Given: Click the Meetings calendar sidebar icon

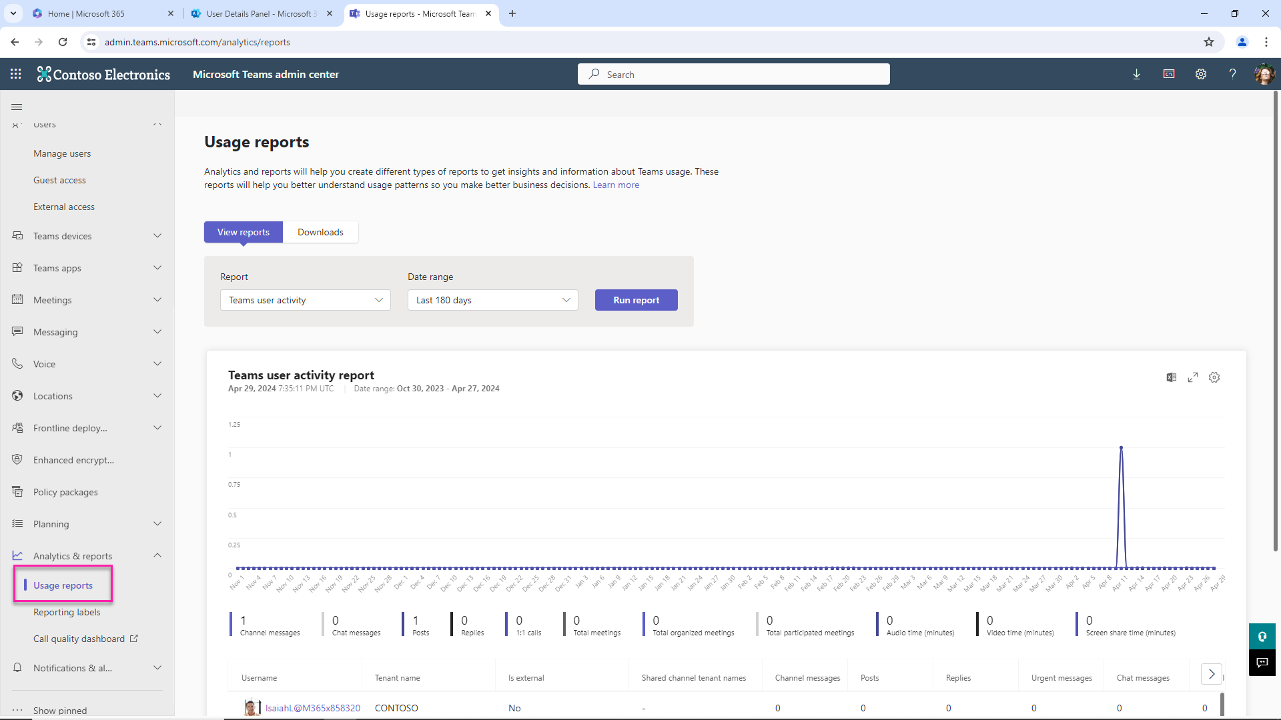Looking at the screenshot, I should pyautogui.click(x=17, y=300).
